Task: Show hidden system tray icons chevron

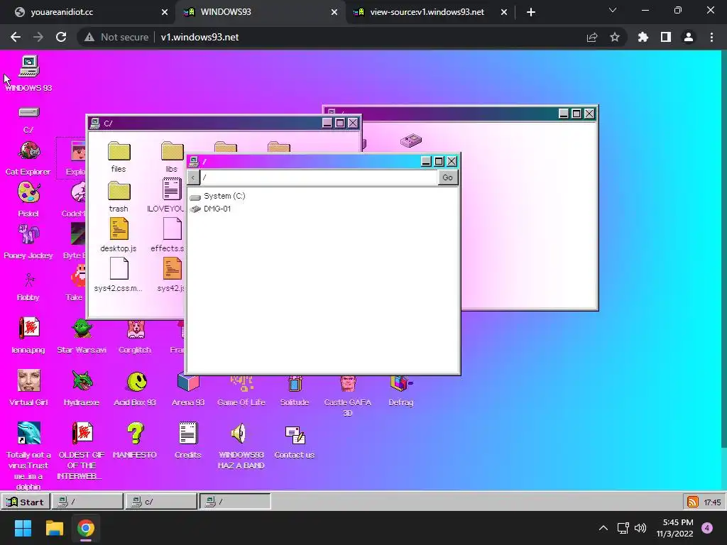Action: [603, 528]
